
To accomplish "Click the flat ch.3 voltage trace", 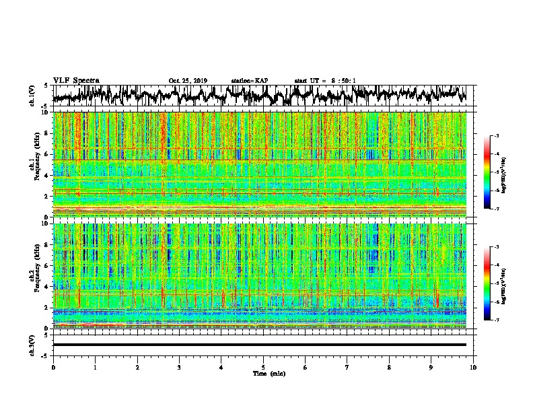I will click(x=259, y=345).
